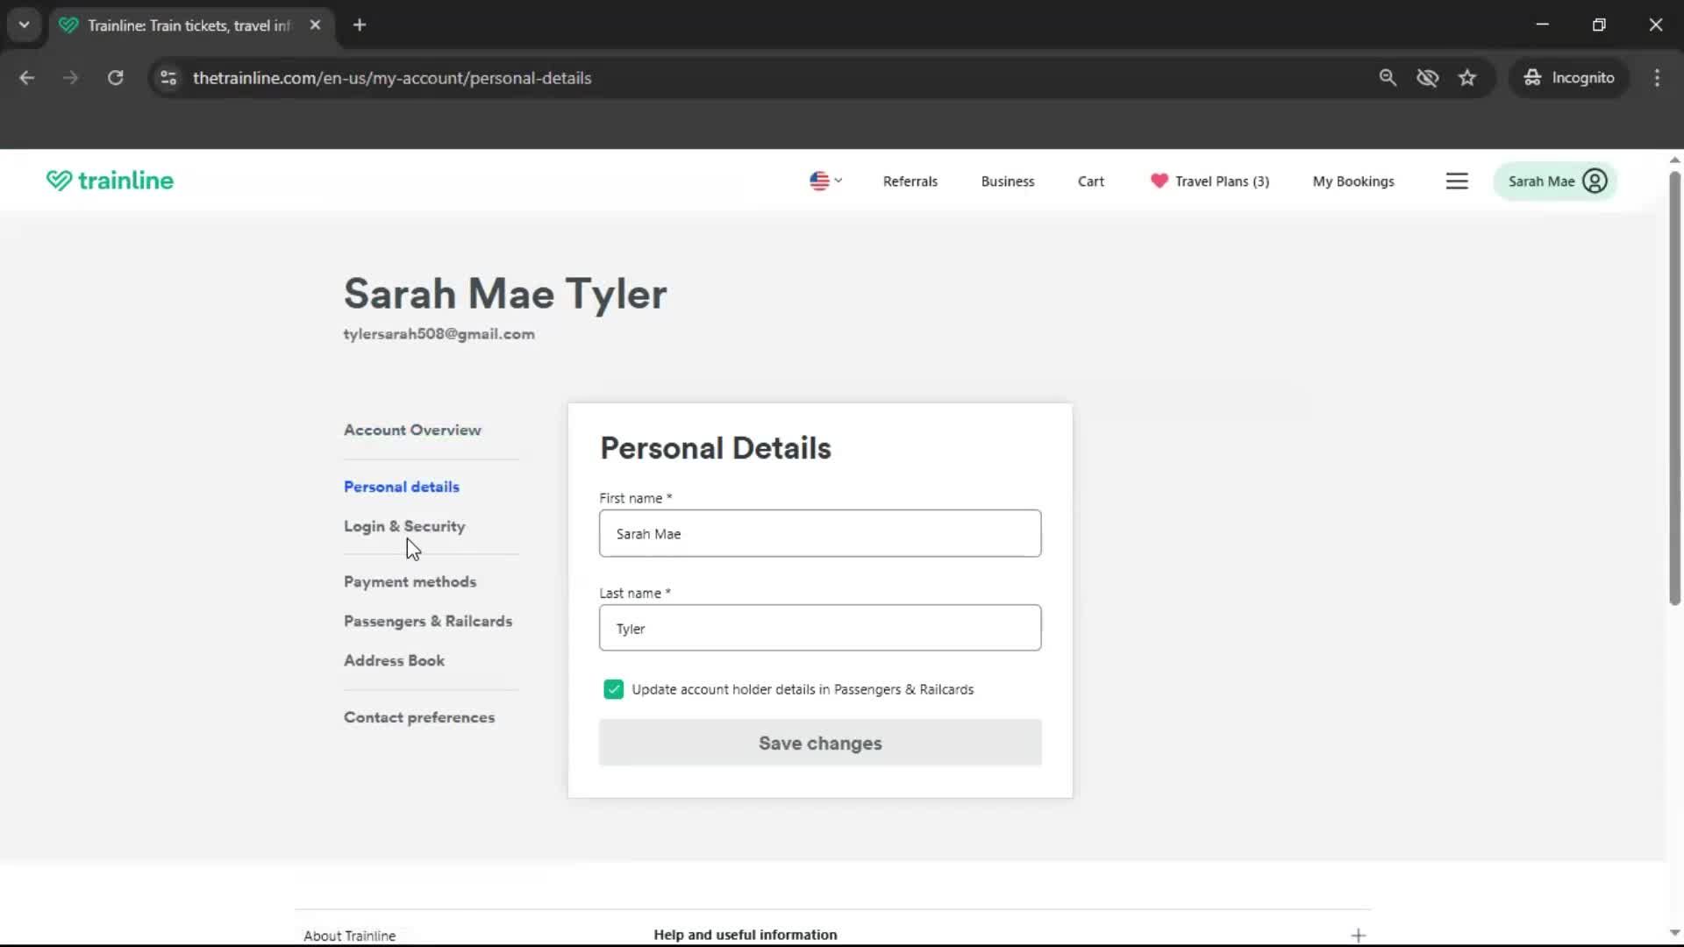
Task: Select Passengers & Railcards in sidebar
Action: point(428,621)
